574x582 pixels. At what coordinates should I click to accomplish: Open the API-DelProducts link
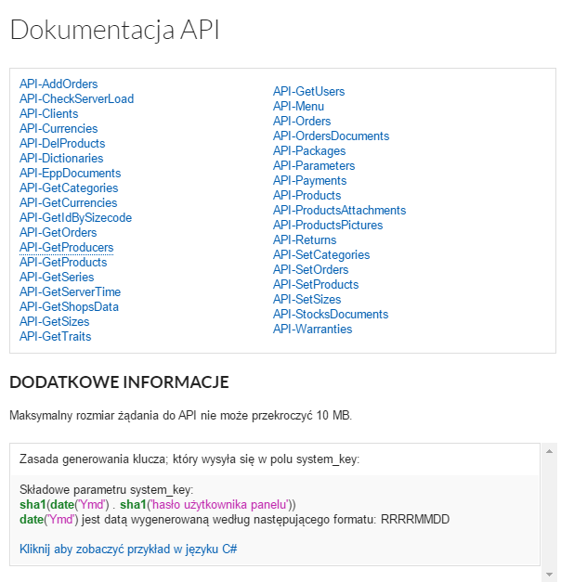pos(62,144)
